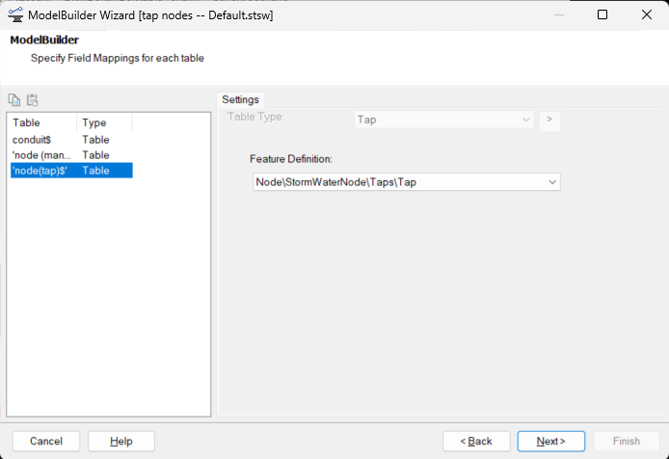Click the copy mappings icon
The image size is (669, 459).
(14, 99)
